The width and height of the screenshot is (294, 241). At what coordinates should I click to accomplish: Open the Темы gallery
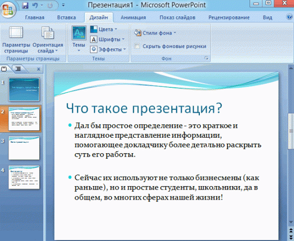79,39
